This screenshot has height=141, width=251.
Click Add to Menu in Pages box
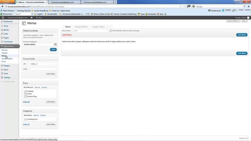51,102
